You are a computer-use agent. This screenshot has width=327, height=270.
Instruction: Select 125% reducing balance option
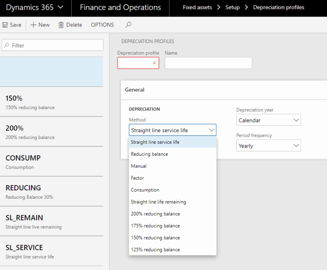pos(172,250)
